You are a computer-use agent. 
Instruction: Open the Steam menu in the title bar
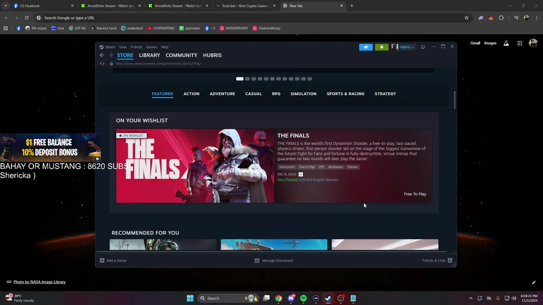tap(110, 47)
